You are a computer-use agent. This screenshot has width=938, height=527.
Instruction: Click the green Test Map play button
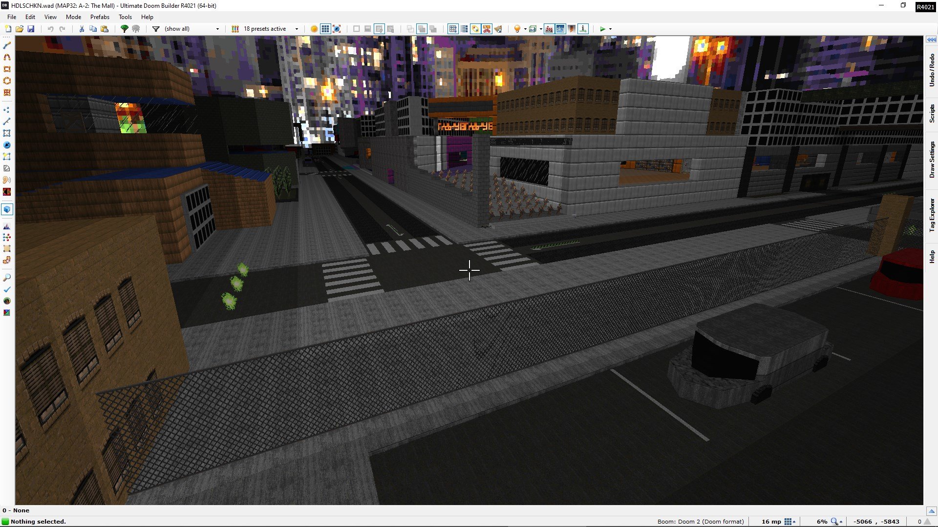(x=603, y=29)
